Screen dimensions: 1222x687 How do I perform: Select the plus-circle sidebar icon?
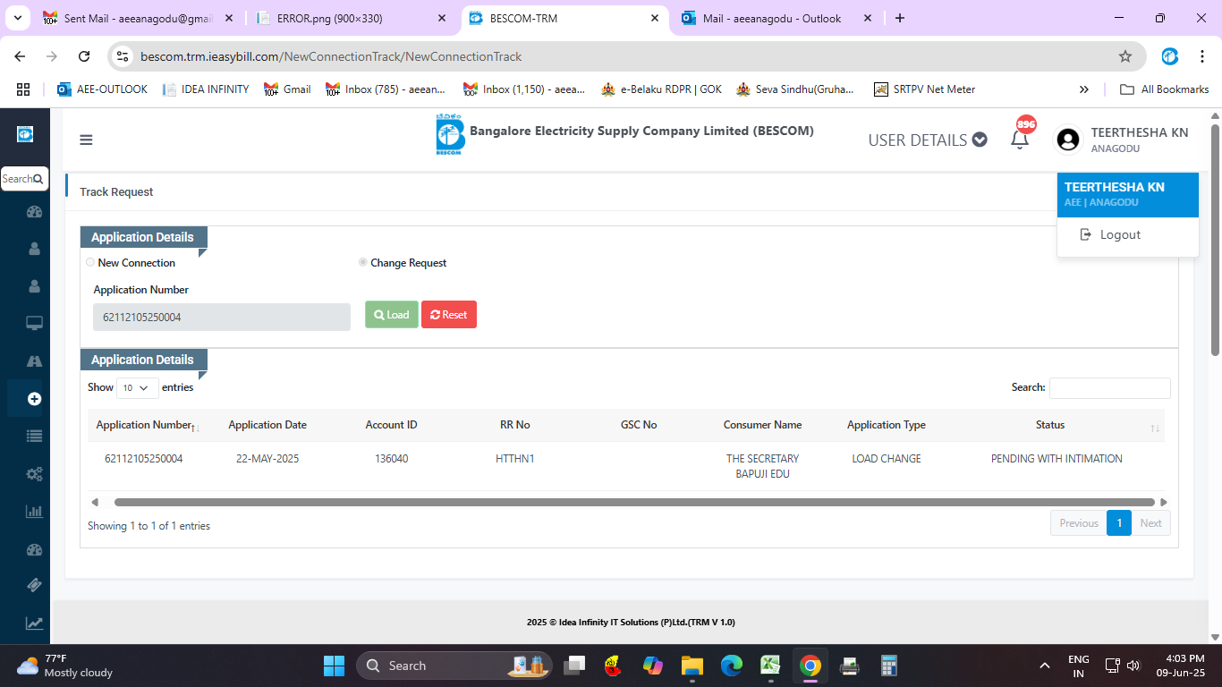(35, 399)
